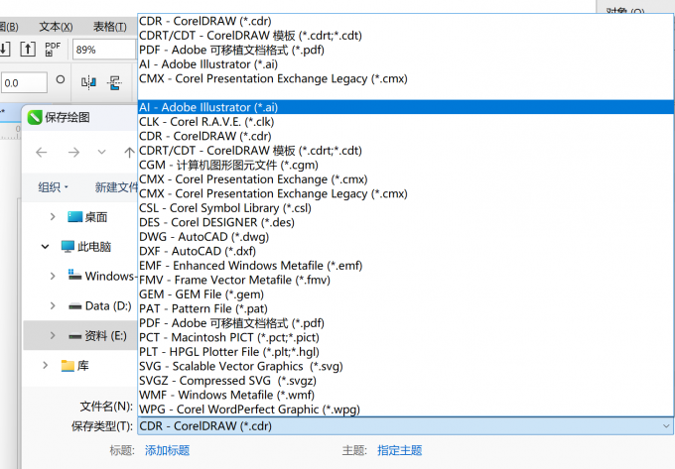Click the rotation angle field showing 0.0
The height and width of the screenshot is (469, 675).
24,82
